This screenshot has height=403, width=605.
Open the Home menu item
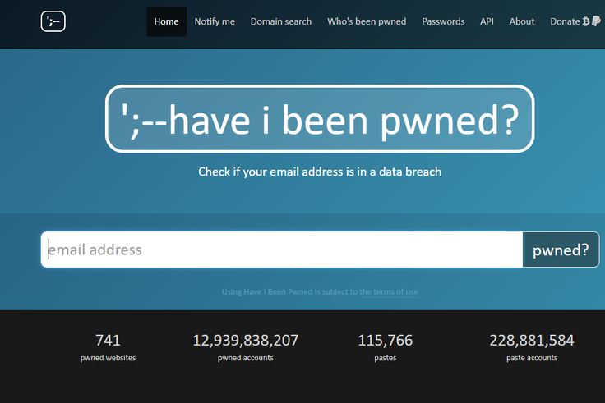(x=166, y=21)
